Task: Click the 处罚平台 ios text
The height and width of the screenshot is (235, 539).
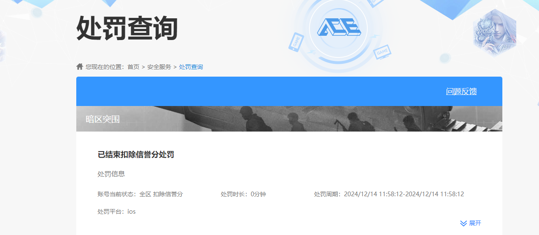Action: (117, 211)
